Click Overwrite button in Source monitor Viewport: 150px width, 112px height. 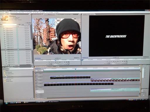(67, 64)
